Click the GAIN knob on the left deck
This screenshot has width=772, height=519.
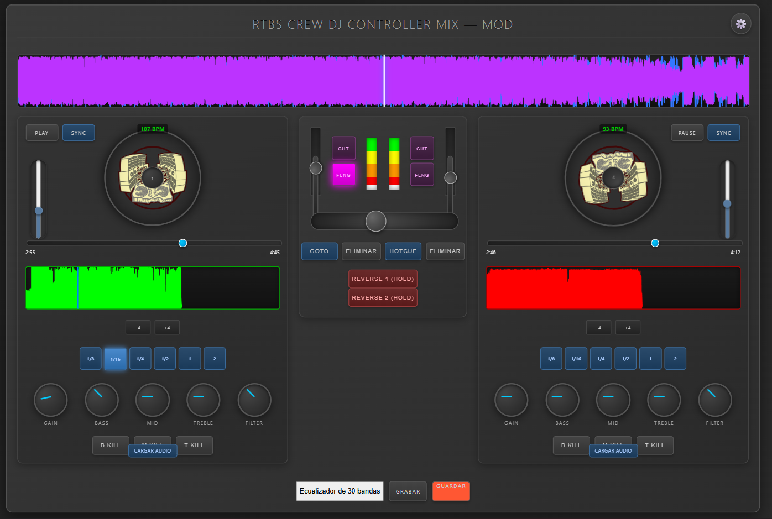tap(50, 400)
